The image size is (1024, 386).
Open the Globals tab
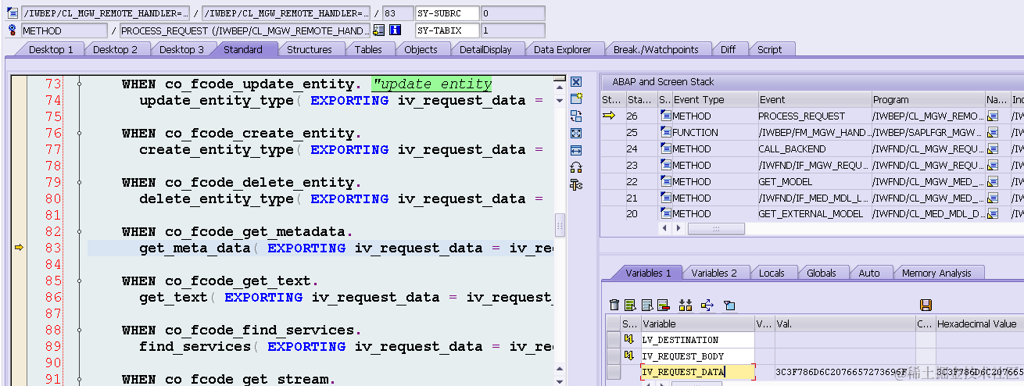(x=822, y=273)
